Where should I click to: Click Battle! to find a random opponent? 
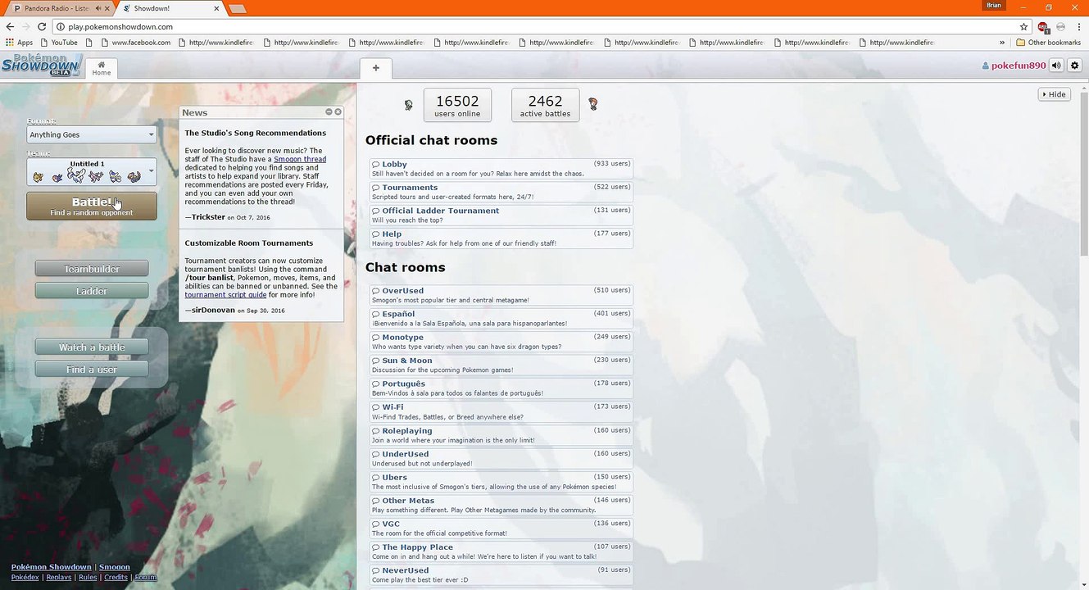coord(92,206)
